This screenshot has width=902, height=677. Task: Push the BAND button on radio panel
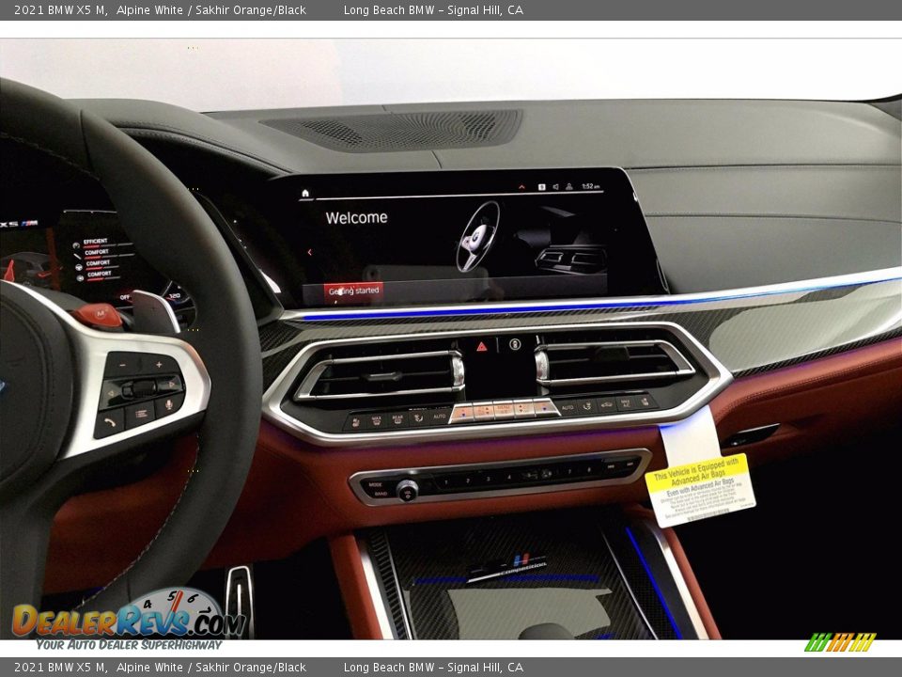click(381, 494)
